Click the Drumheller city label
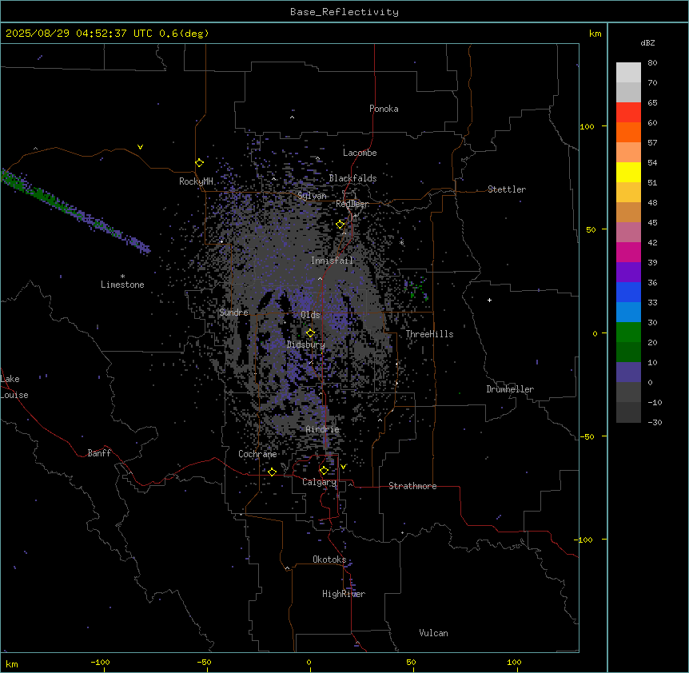 pos(510,389)
